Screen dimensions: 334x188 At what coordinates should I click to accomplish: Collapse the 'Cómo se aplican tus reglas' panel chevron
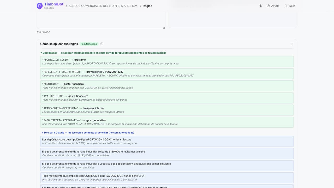coord(292,44)
